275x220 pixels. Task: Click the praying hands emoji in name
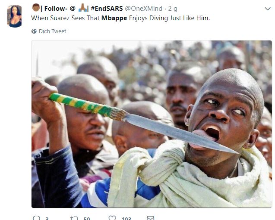[83, 8]
